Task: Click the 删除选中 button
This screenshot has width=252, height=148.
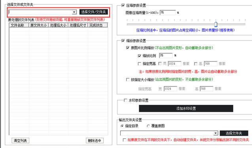Action: point(95,141)
